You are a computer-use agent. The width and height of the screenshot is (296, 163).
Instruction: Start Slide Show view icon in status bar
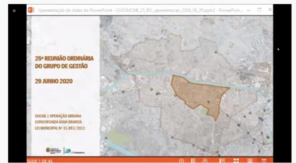264,161
